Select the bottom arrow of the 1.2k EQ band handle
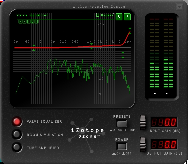This screenshot has width=188, height=164. (x=91, y=49)
